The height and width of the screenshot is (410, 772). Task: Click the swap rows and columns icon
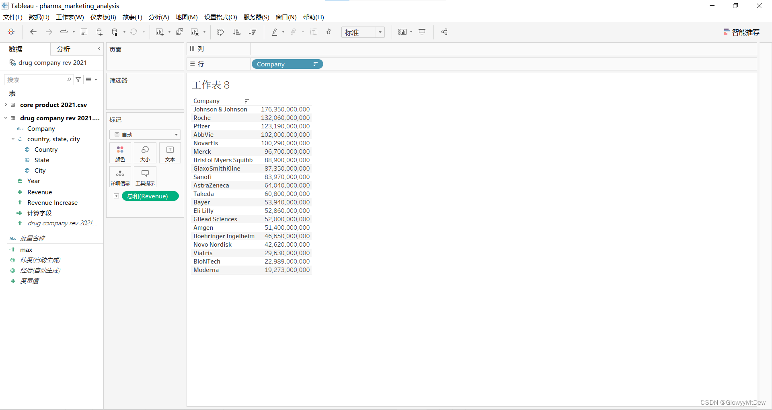click(221, 32)
